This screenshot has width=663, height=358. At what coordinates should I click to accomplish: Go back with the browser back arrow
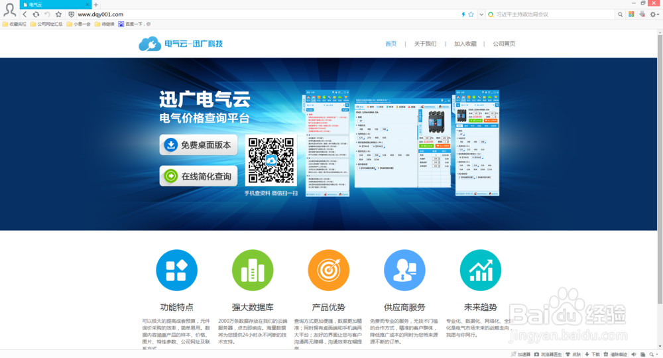click(25, 15)
